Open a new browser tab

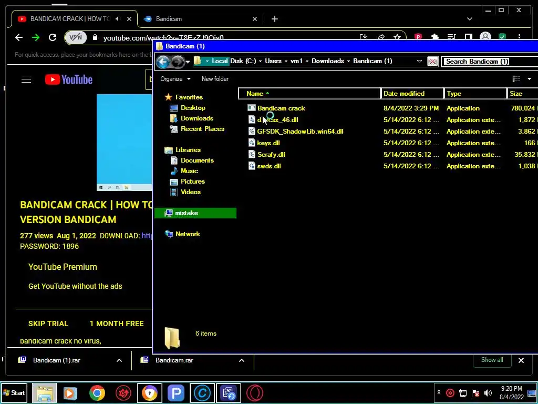coord(274,19)
